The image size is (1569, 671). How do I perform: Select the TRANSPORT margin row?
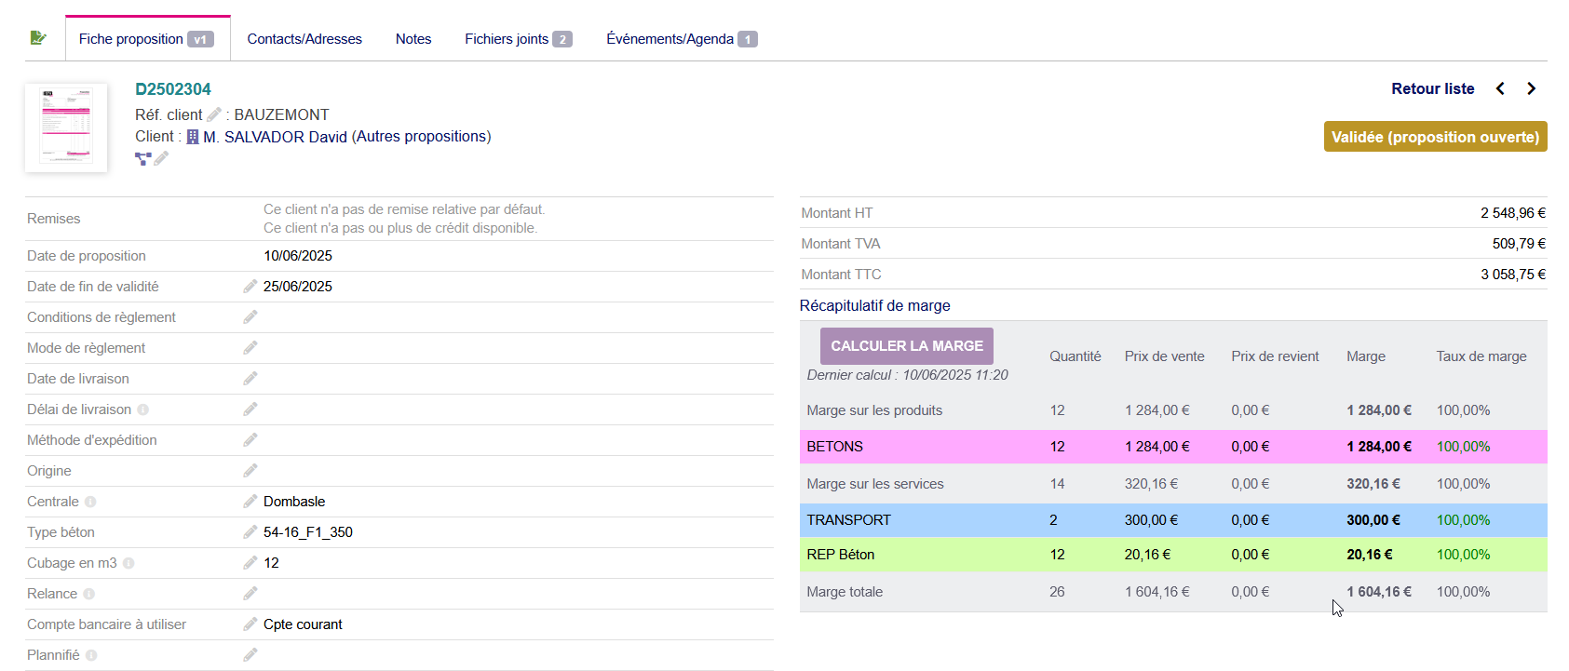1173,520
